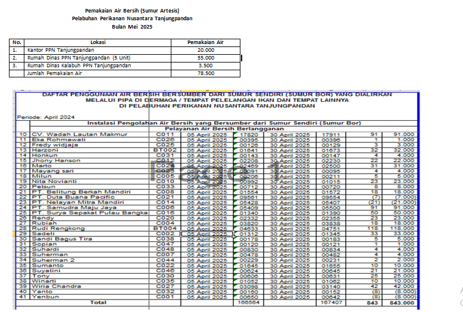463x312 pixels.
Task: Click the customer code 'BT004'
Action: [165, 229]
